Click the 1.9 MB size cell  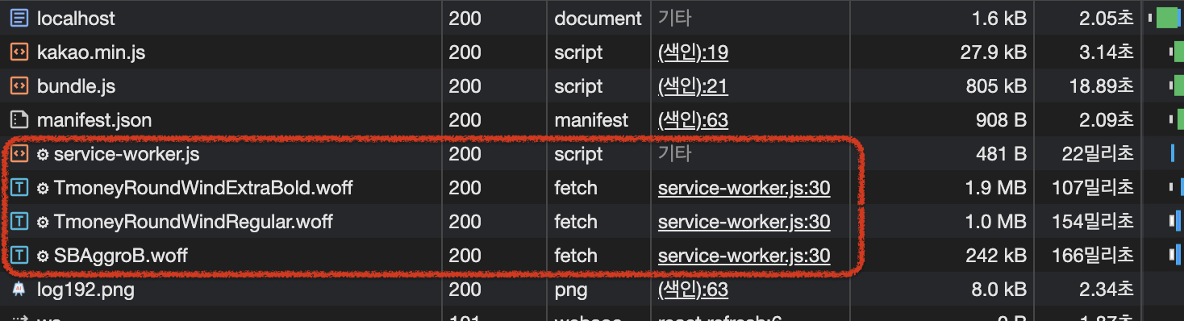[x=996, y=188]
